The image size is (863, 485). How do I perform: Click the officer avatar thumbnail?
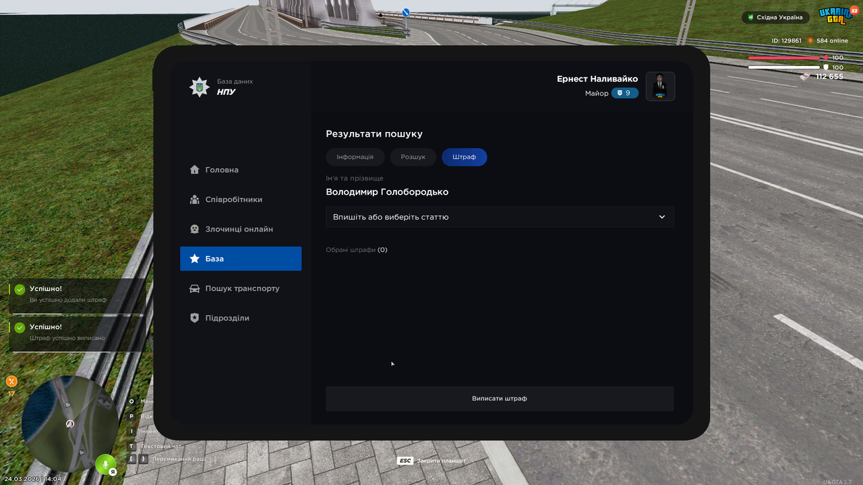pyautogui.click(x=661, y=86)
